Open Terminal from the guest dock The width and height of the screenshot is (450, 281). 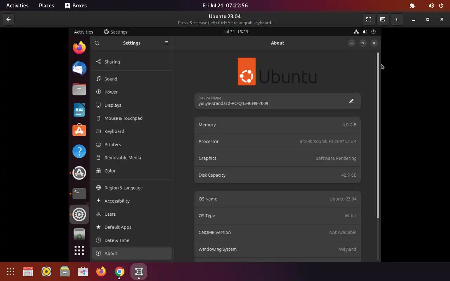[x=79, y=194]
